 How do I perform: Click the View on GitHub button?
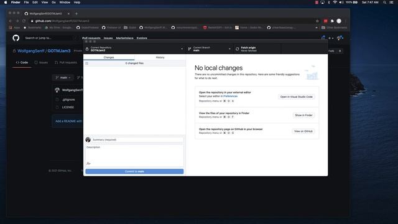(303, 131)
